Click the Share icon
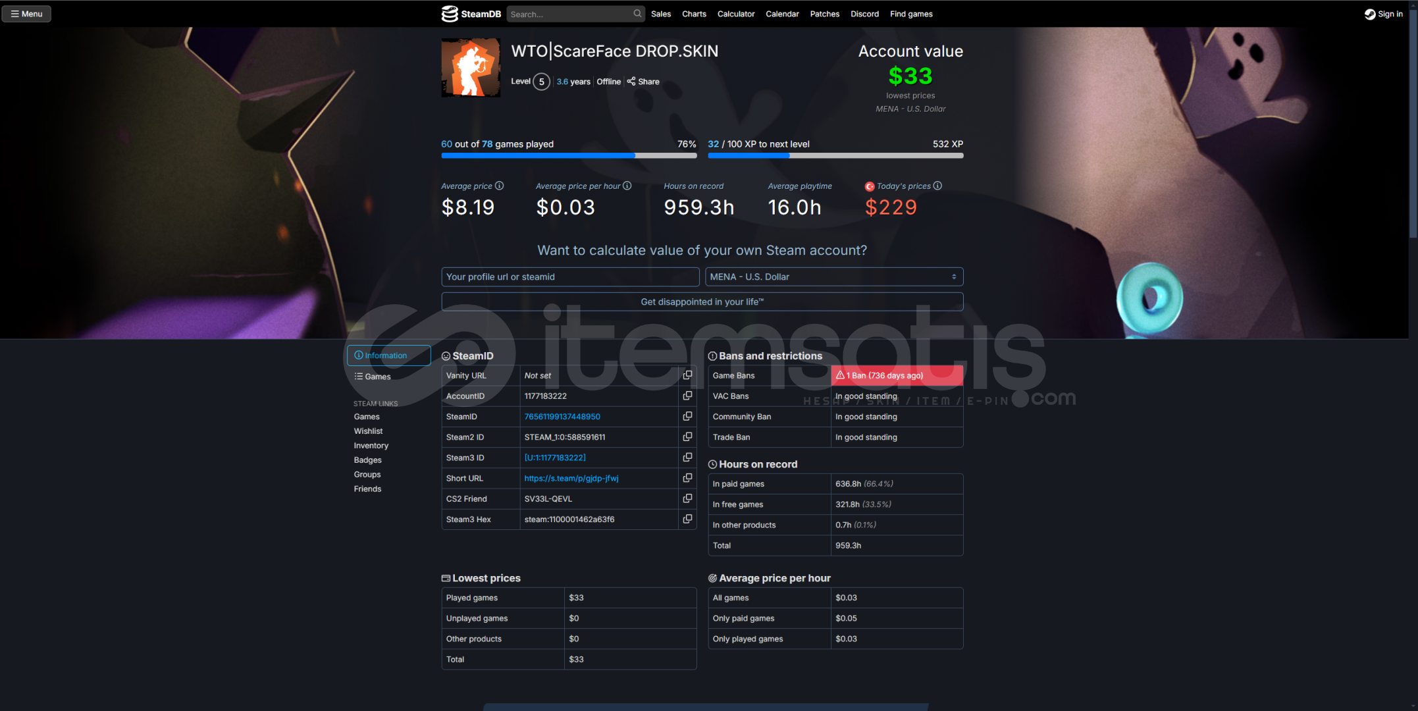1418x711 pixels. click(631, 81)
